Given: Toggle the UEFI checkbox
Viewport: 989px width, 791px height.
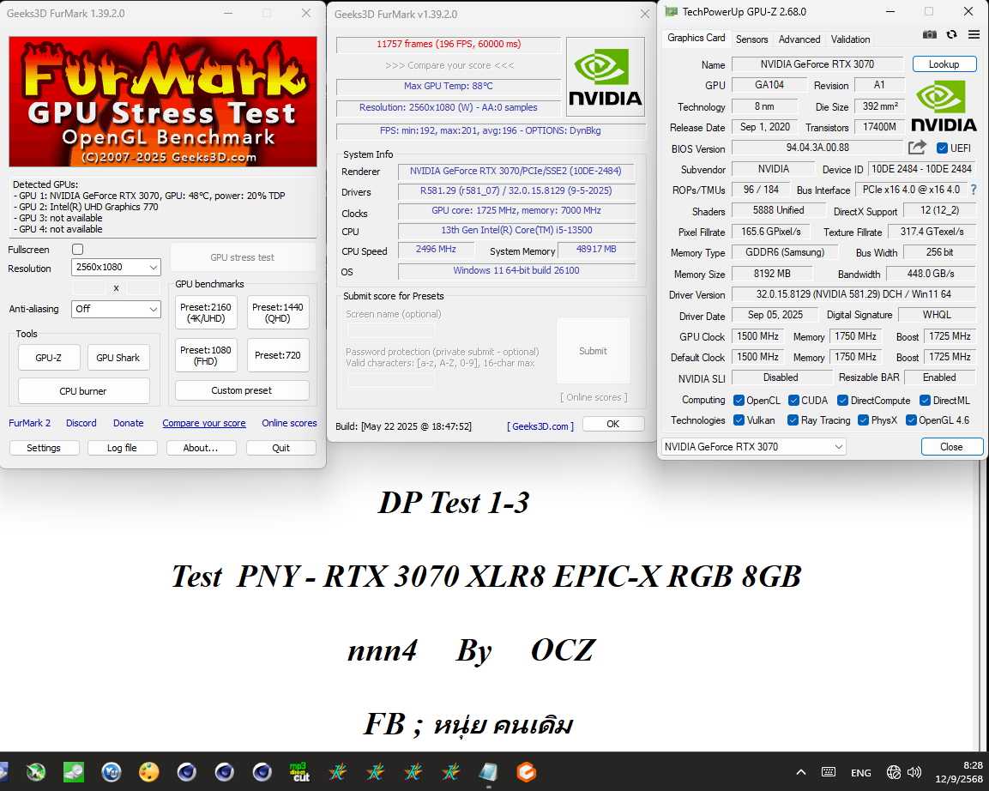Looking at the screenshot, I should coord(943,148).
